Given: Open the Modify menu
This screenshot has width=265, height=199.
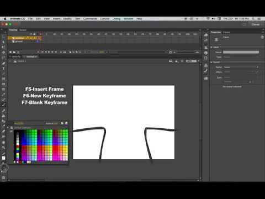Looking at the screenshot, I should point(67,19).
